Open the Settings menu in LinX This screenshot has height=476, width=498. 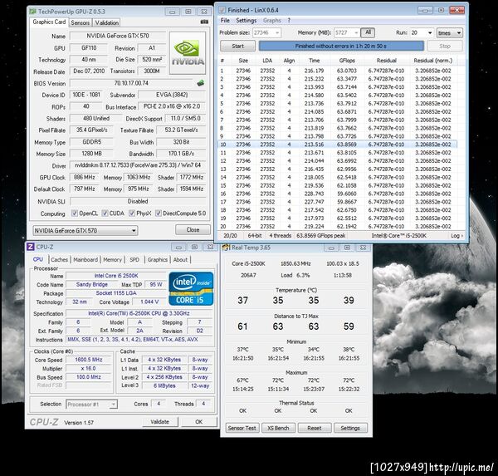(x=246, y=20)
